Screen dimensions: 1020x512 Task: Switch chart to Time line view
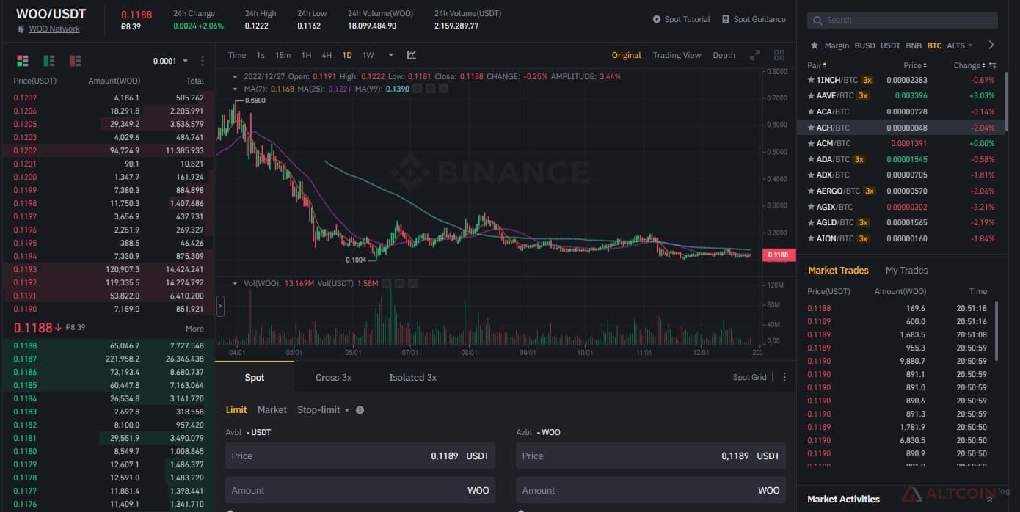(237, 55)
